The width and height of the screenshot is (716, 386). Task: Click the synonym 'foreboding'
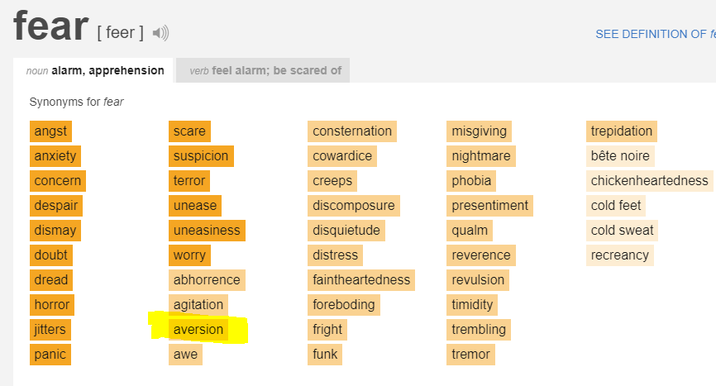tap(344, 305)
